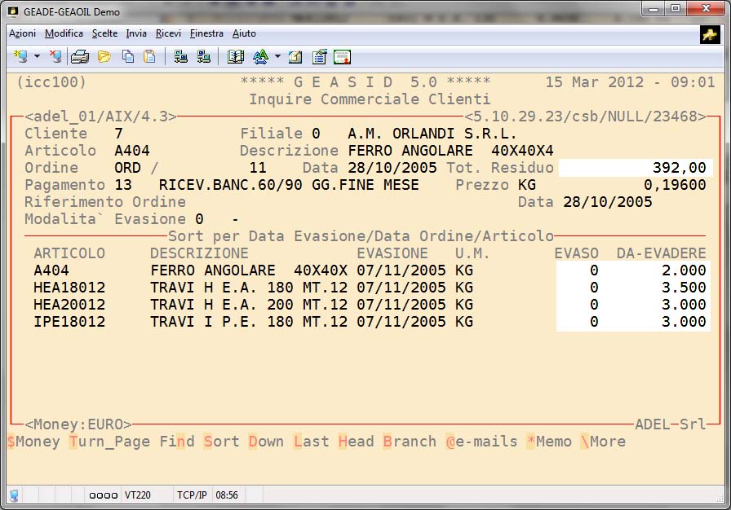Click the yellow open folder icon

104,57
